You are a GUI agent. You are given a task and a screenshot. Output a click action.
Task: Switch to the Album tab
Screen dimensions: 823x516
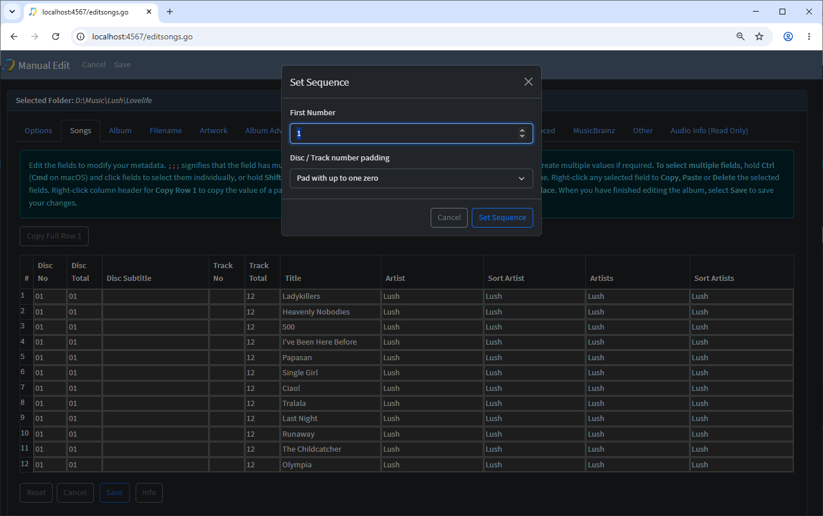120,131
